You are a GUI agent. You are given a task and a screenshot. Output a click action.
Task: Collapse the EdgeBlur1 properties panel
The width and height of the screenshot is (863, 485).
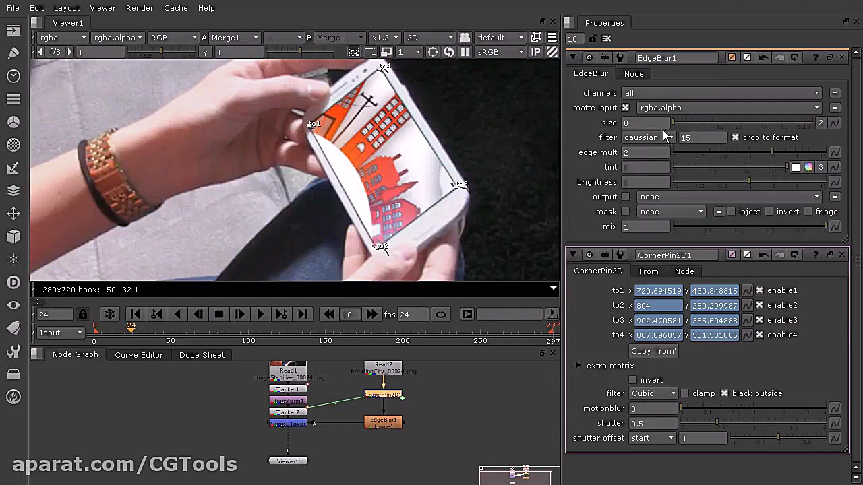(x=572, y=58)
